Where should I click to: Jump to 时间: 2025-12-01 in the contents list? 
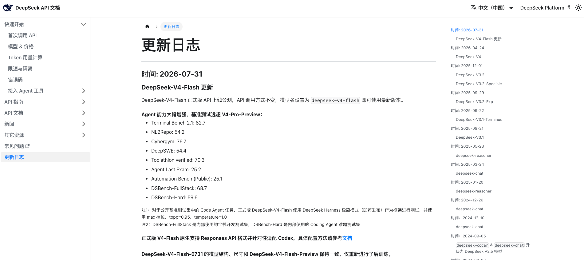coord(467,65)
